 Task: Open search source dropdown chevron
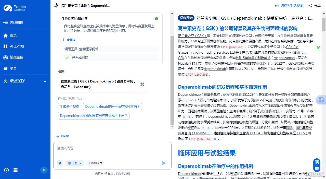(x=81, y=163)
